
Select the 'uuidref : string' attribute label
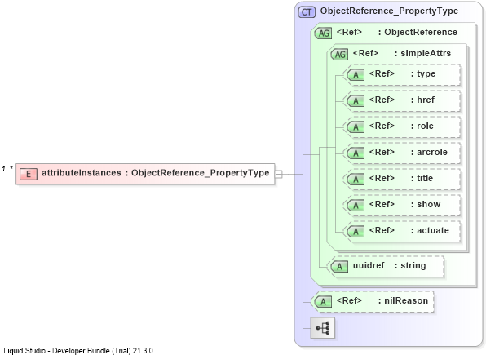pos(389,265)
